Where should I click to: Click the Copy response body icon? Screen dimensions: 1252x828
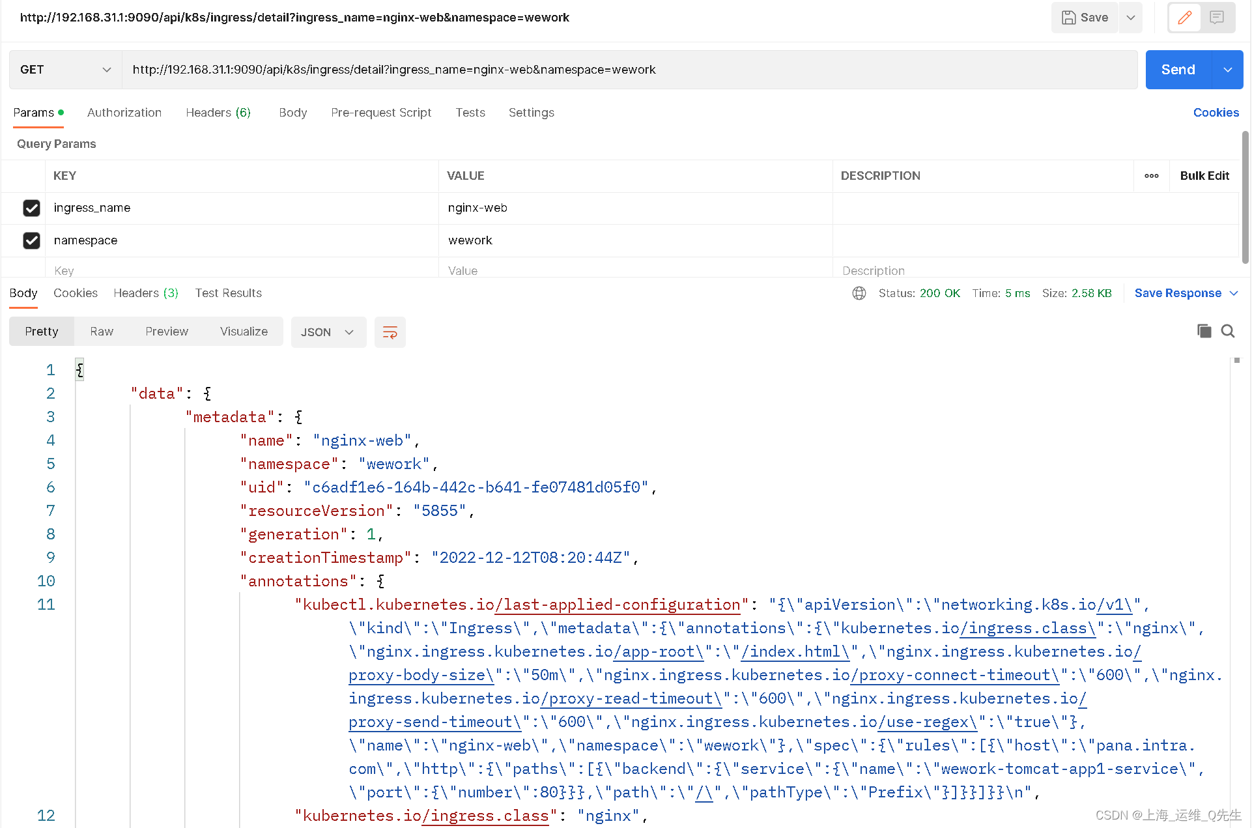pos(1203,332)
